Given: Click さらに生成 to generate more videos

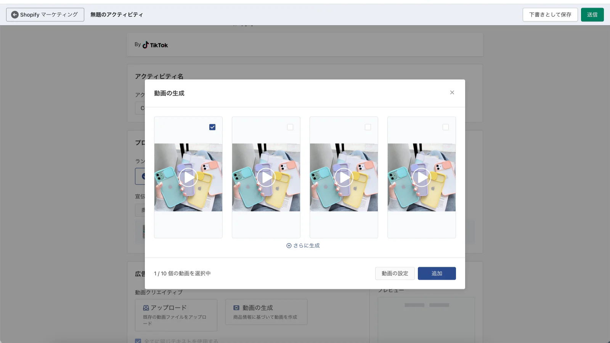Looking at the screenshot, I should (303, 246).
